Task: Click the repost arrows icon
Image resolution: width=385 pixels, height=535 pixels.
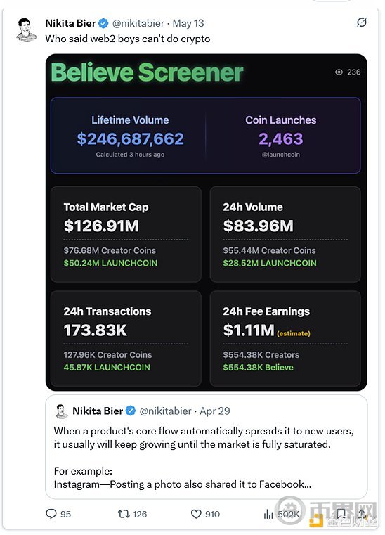Action: click(x=123, y=514)
